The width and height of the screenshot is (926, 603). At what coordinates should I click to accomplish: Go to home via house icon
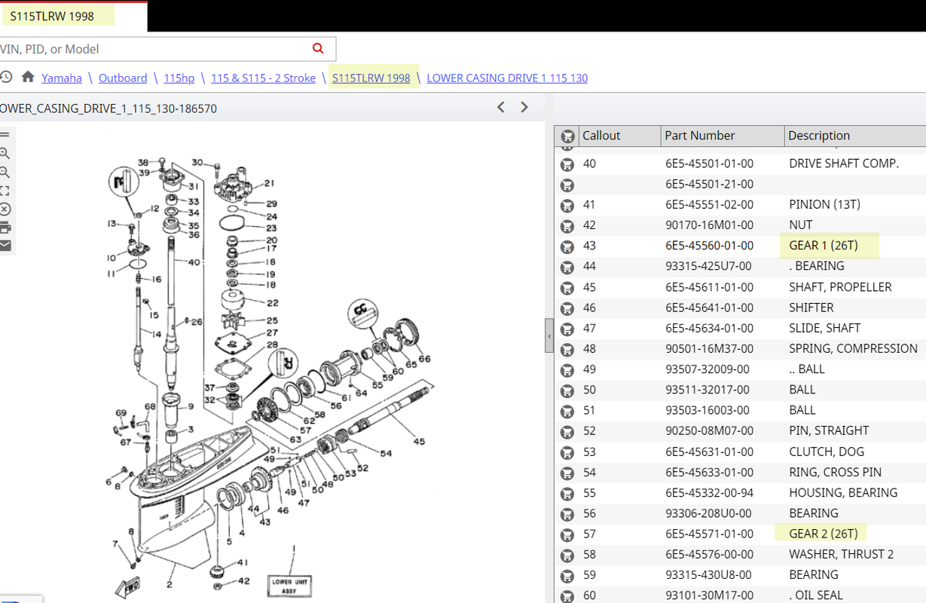(28, 77)
